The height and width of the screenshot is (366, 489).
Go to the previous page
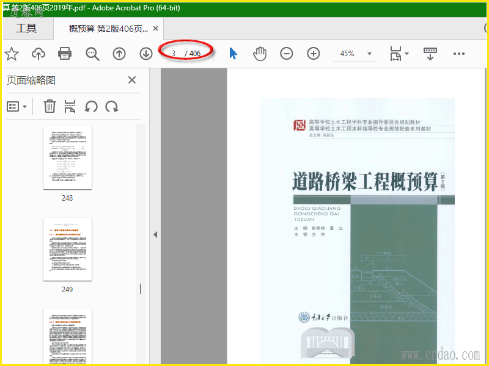pyautogui.click(x=119, y=54)
